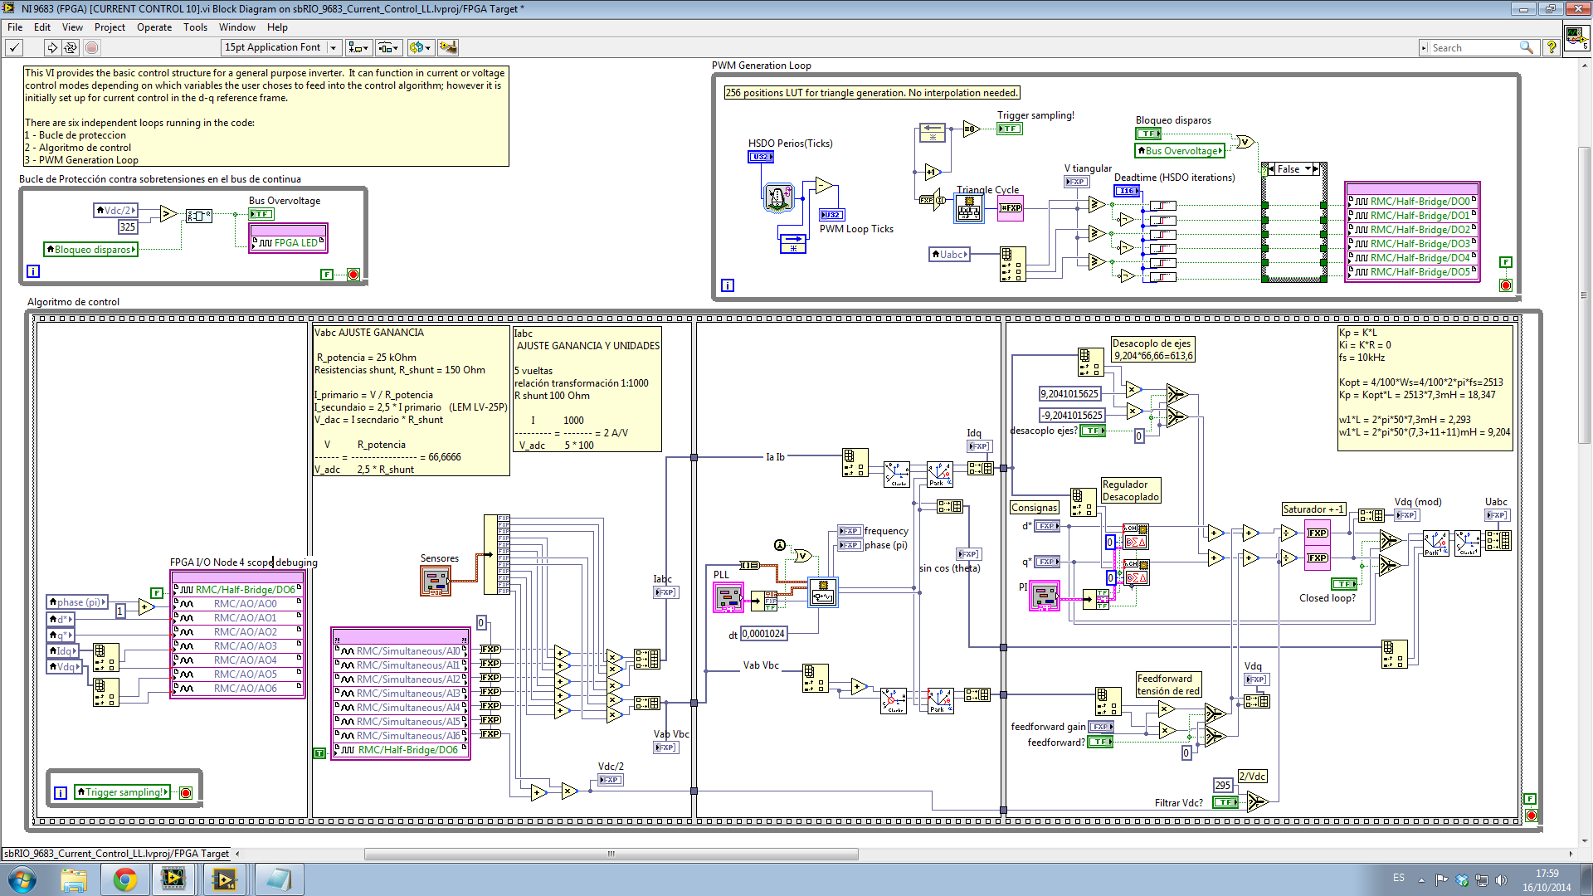1593x896 pixels.
Task: Click the 'feedforward?' boolean terminal
Action: click(x=1101, y=742)
